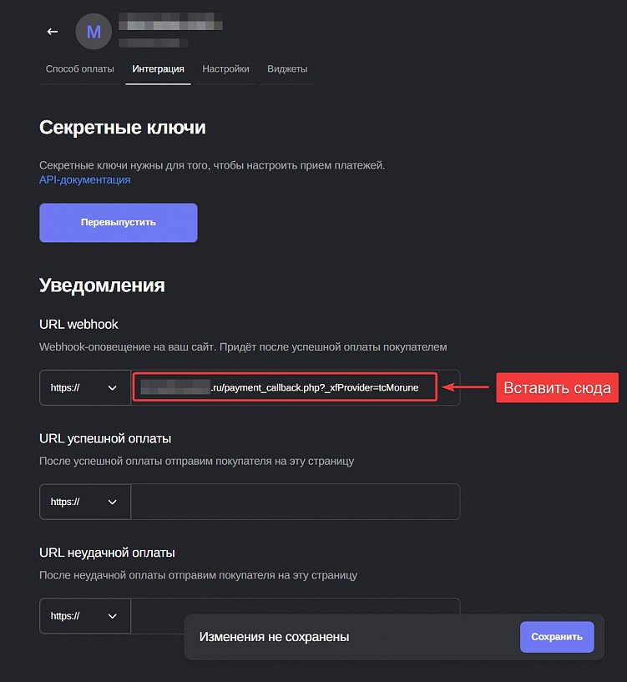Switch to the Способ оплаты tab
This screenshot has width=627, height=682.
coord(80,69)
